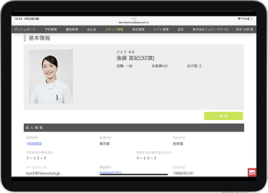Viewport: 268px width, 193px height.
Task: Tap the browser address bar URL
Action: [133, 22]
